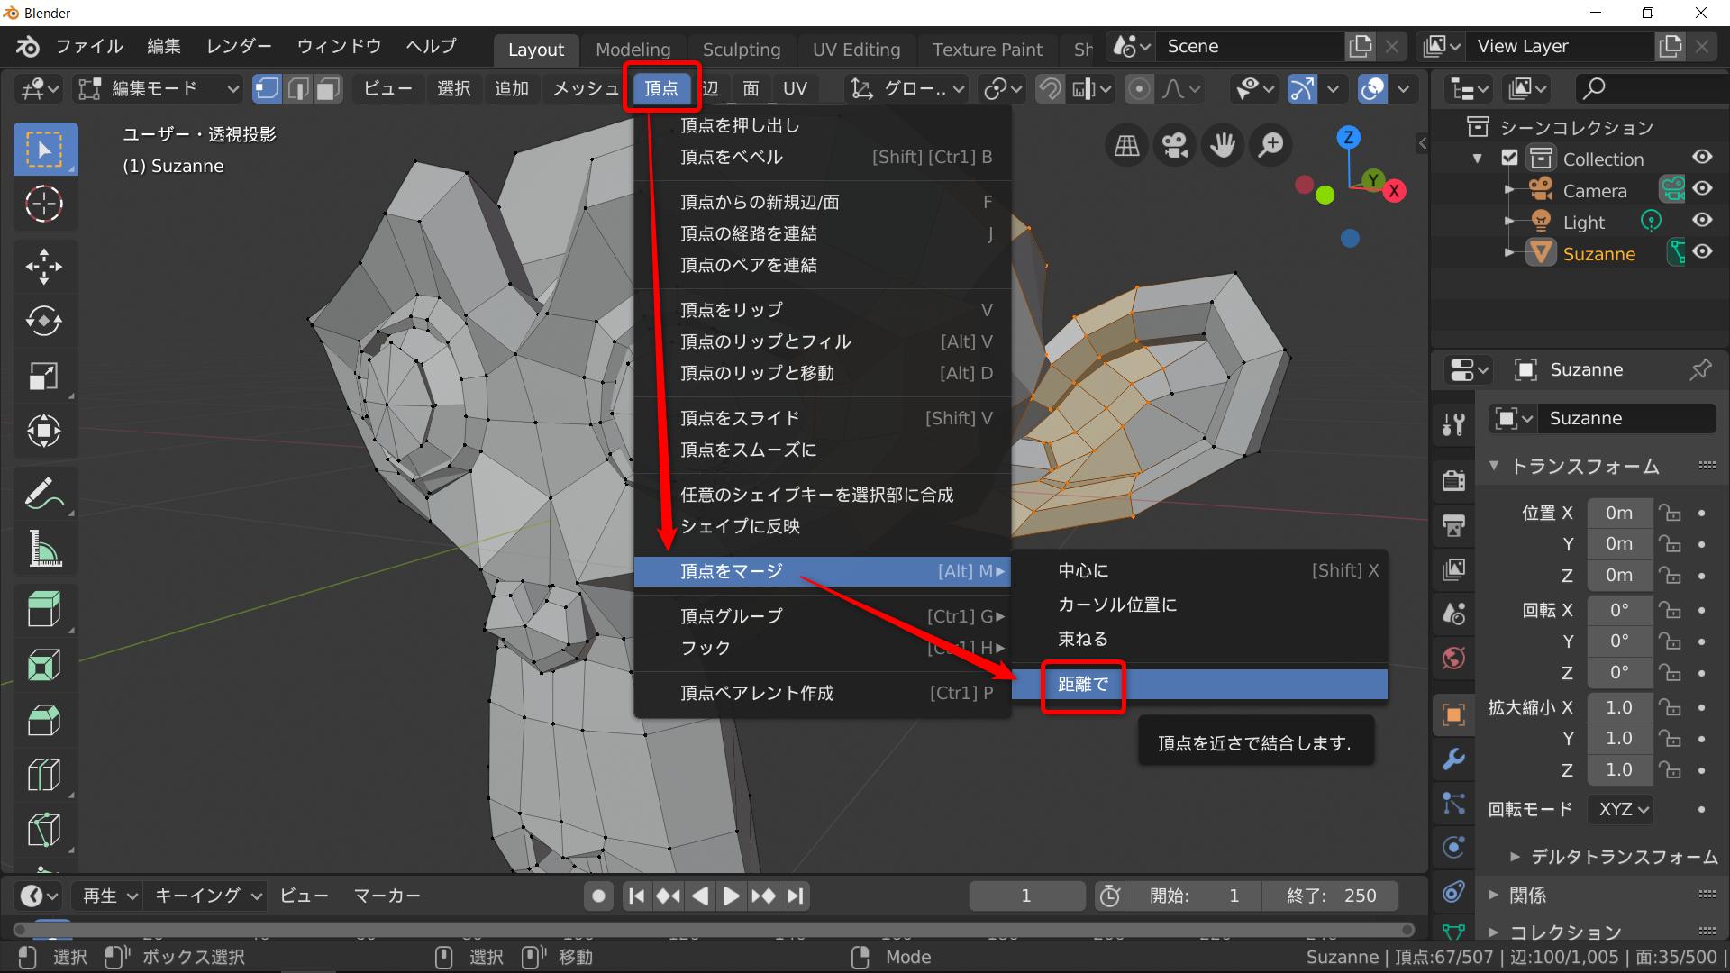Select the 3D Cursor tool
The width and height of the screenshot is (1730, 973).
pyautogui.click(x=43, y=204)
